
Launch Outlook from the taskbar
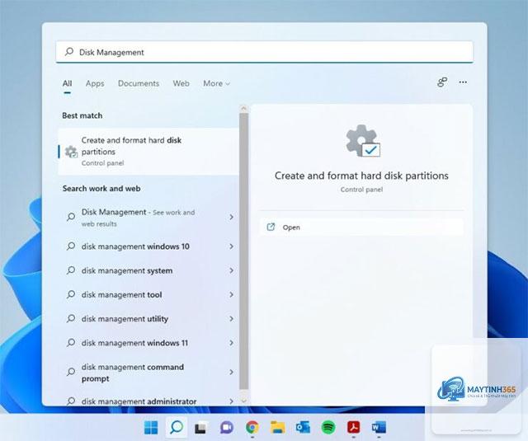(303, 428)
